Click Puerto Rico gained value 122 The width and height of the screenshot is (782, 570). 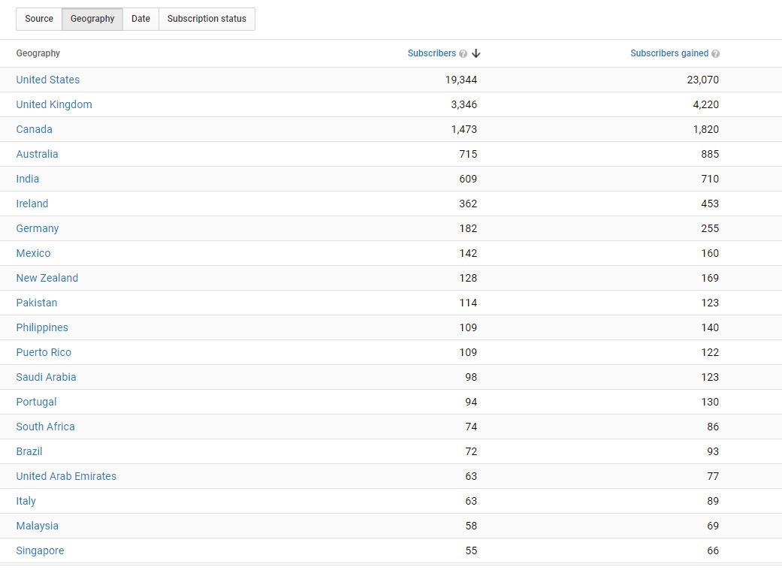pyautogui.click(x=710, y=352)
